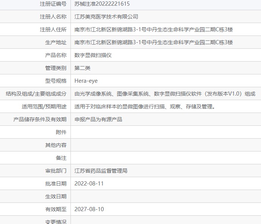
Task: Click the 批准日期 label
Action: [x=56, y=184]
